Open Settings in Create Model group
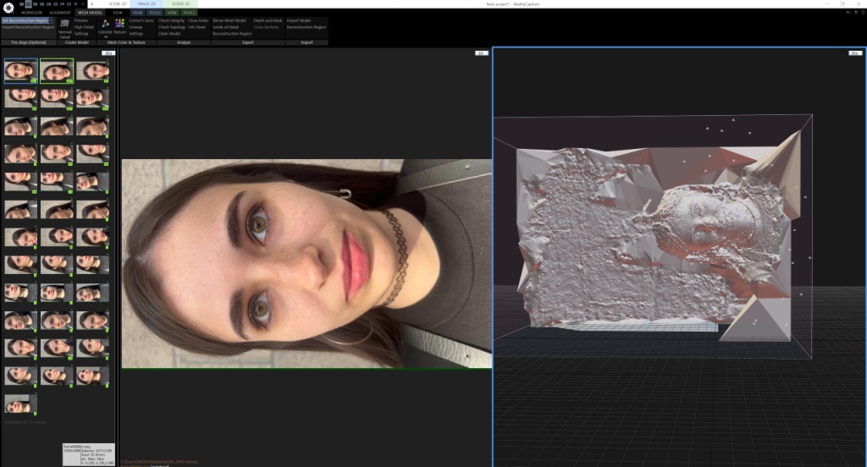Screen dimensions: 867x467 (x=81, y=34)
